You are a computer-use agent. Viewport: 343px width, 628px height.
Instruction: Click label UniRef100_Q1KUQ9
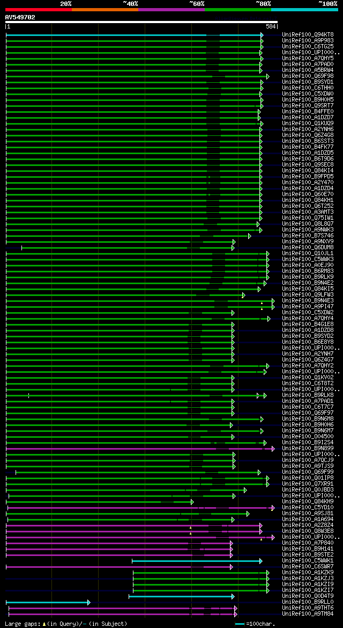click(x=308, y=124)
